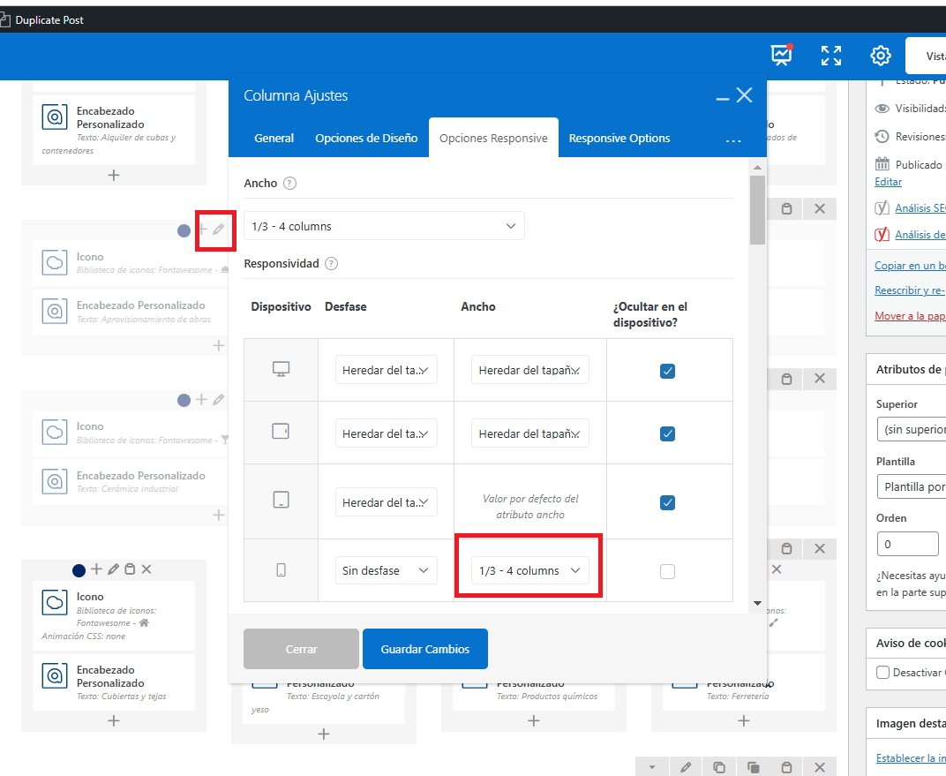Click the top plus above Cerámica industrial column
Viewport: 946px width, 776px height.
(201, 399)
